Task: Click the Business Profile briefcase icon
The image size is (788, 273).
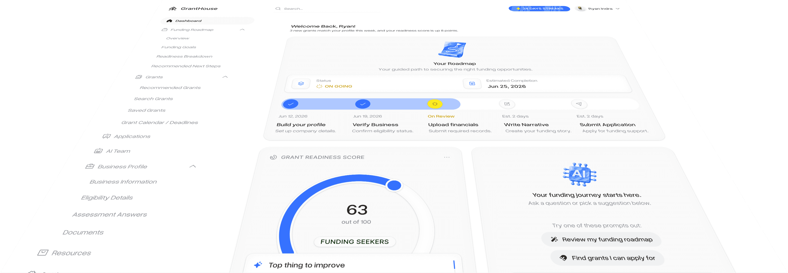Action: click(x=90, y=167)
